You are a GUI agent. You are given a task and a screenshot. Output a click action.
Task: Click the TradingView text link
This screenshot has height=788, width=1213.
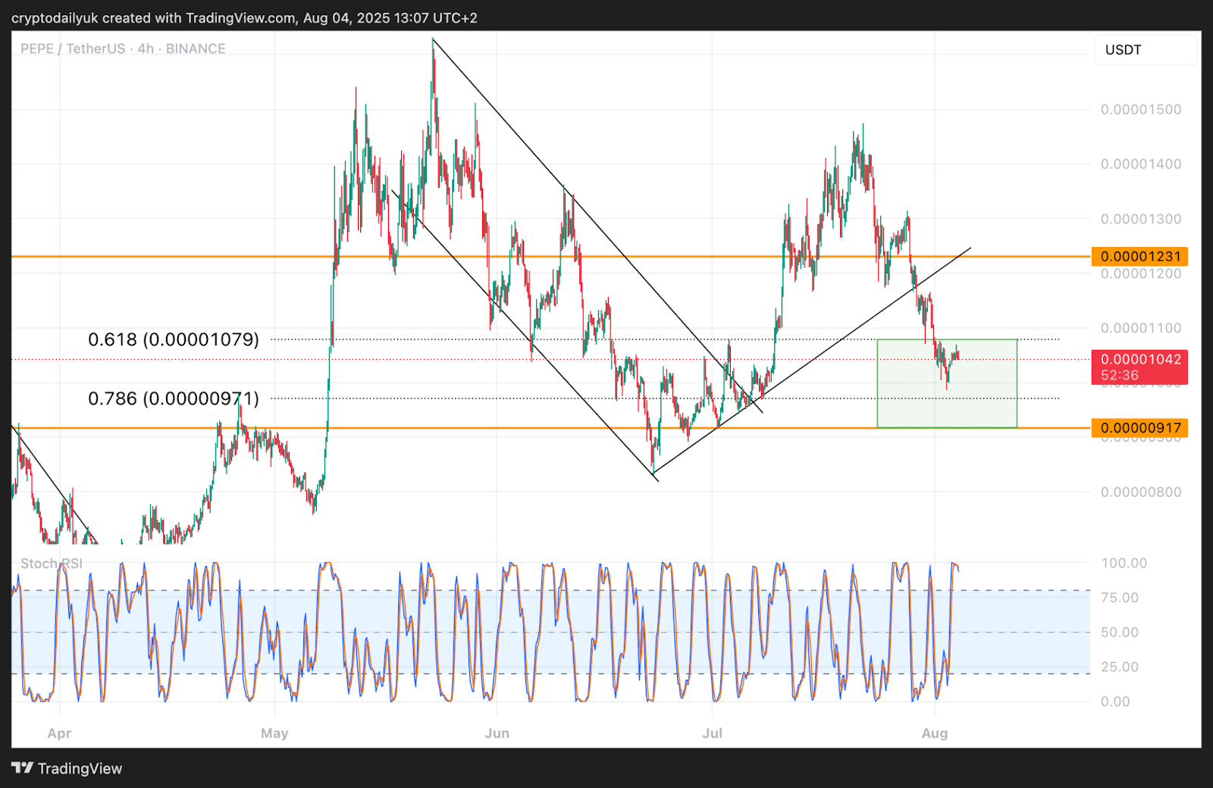click(x=80, y=768)
